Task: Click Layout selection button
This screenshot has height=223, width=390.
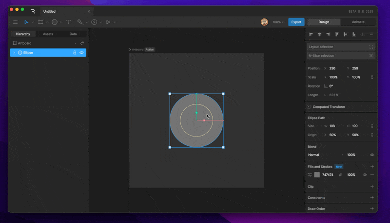Action: click(x=341, y=47)
